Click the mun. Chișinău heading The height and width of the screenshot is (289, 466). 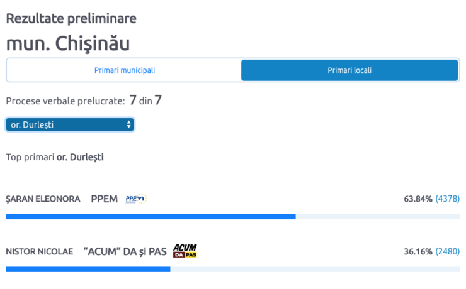coord(68,43)
